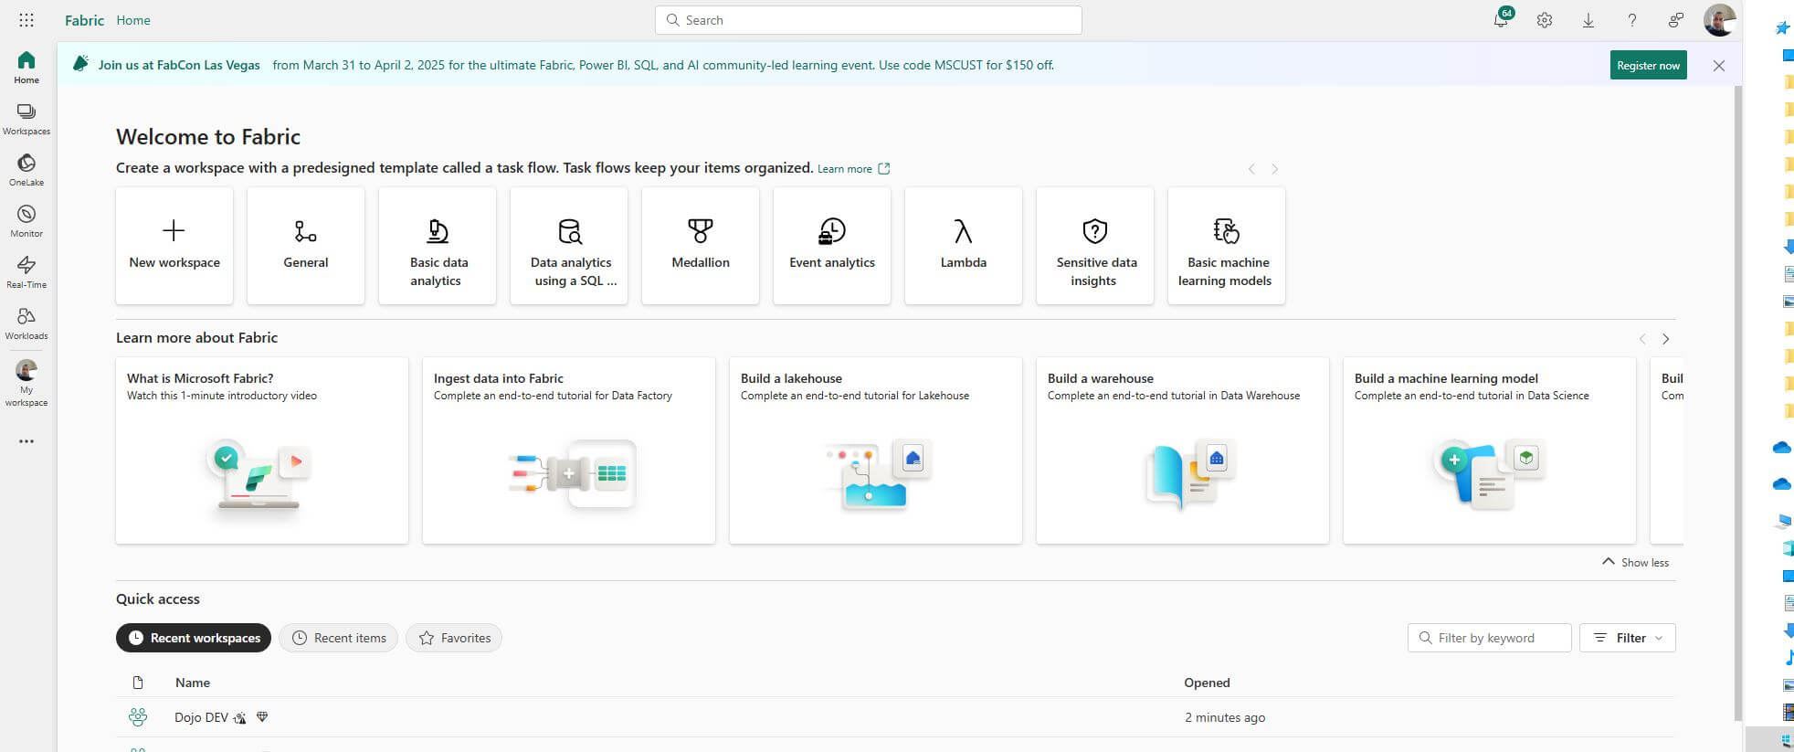Click Register now button in banner
The height and width of the screenshot is (752, 1794).
[1648, 65]
